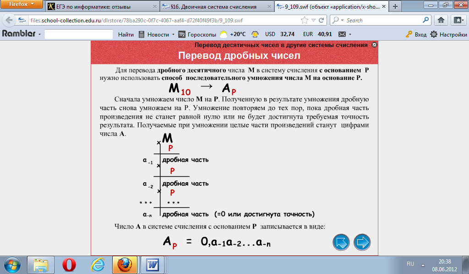
Task: Open the bookmarks menu button
Action: 458,20
